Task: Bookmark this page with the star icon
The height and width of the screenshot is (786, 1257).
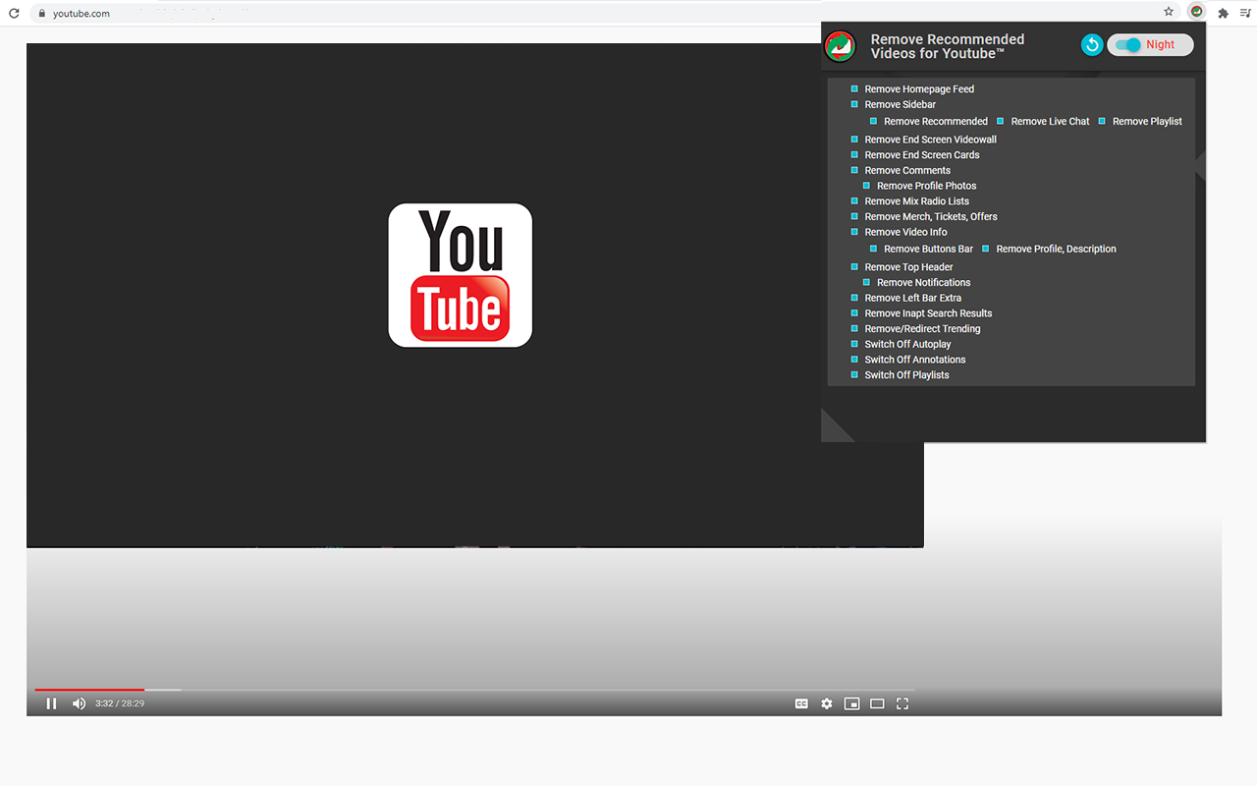Action: (x=1169, y=12)
